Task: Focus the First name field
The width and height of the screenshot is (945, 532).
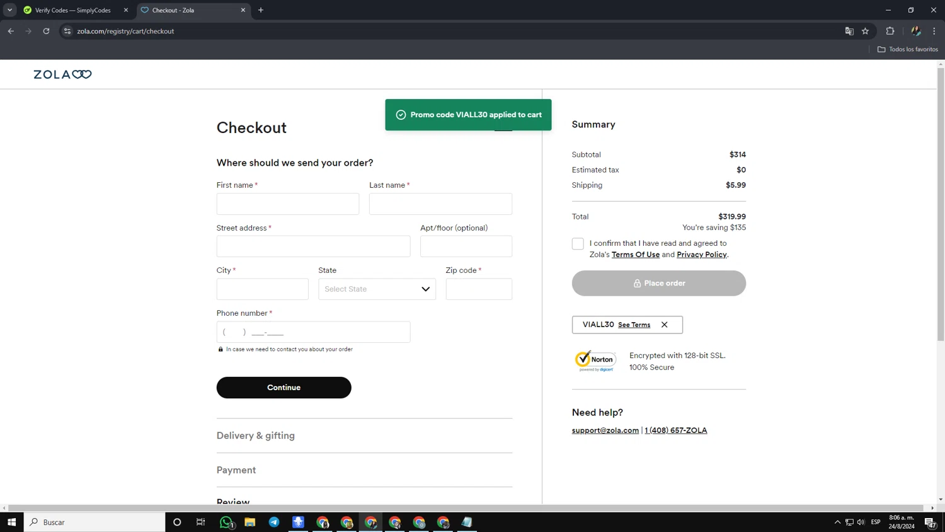Action: [288, 204]
